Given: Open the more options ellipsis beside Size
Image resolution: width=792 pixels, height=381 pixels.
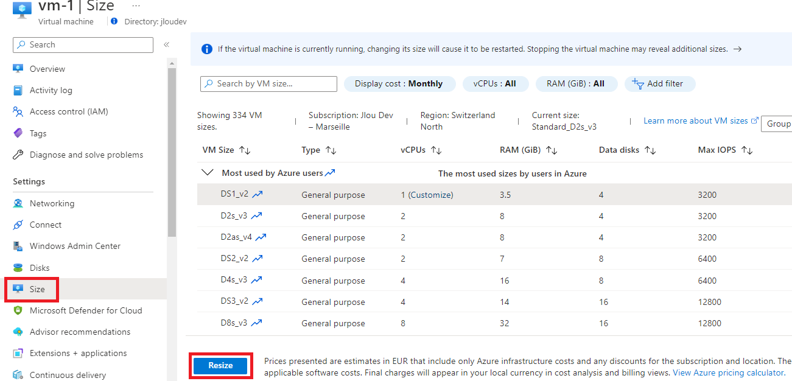Looking at the screenshot, I should click(136, 5).
